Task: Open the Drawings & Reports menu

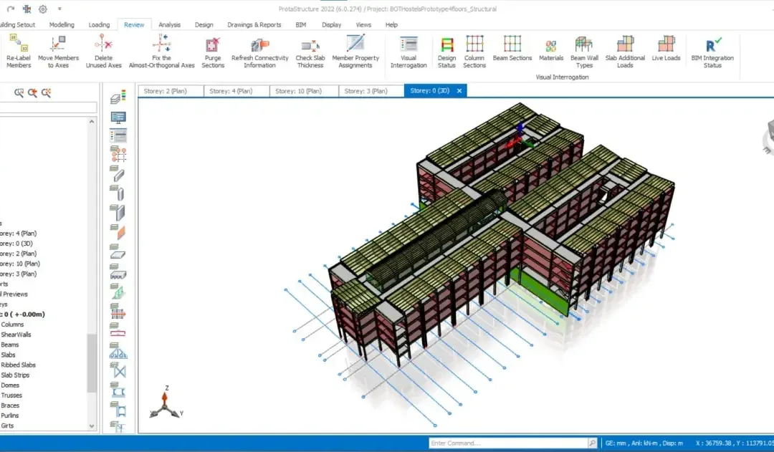Action: [x=254, y=24]
